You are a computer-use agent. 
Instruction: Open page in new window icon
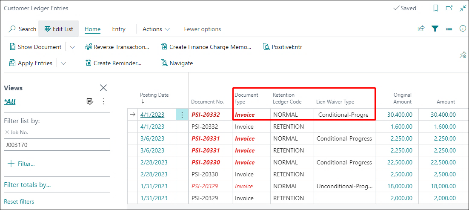[449, 8]
